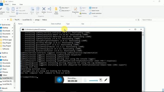The width and height of the screenshot is (164, 92).
Task: Select This PC in the navigation pane
Action: pos(4,57)
